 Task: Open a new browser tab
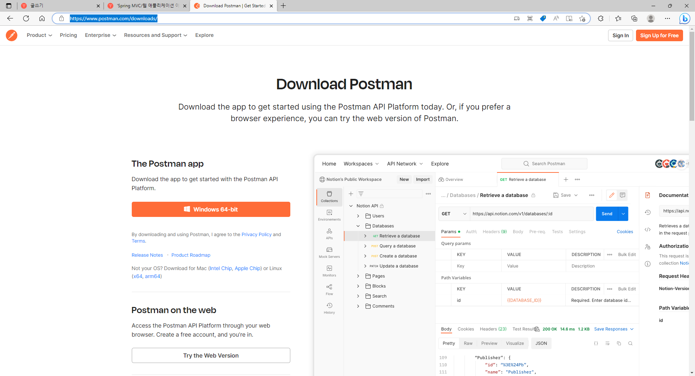tap(283, 6)
